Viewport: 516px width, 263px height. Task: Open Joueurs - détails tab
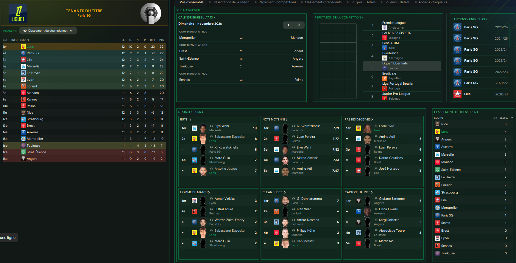[x=397, y=2]
